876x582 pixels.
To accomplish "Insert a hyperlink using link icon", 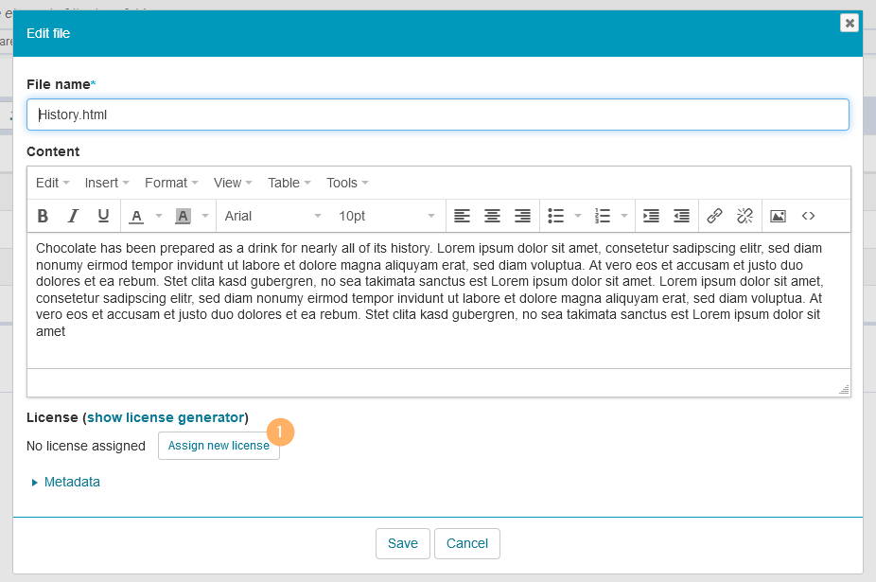I will click(715, 216).
